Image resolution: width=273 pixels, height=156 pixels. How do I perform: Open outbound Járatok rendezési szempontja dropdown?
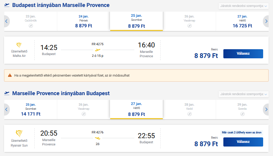coord(243,6)
